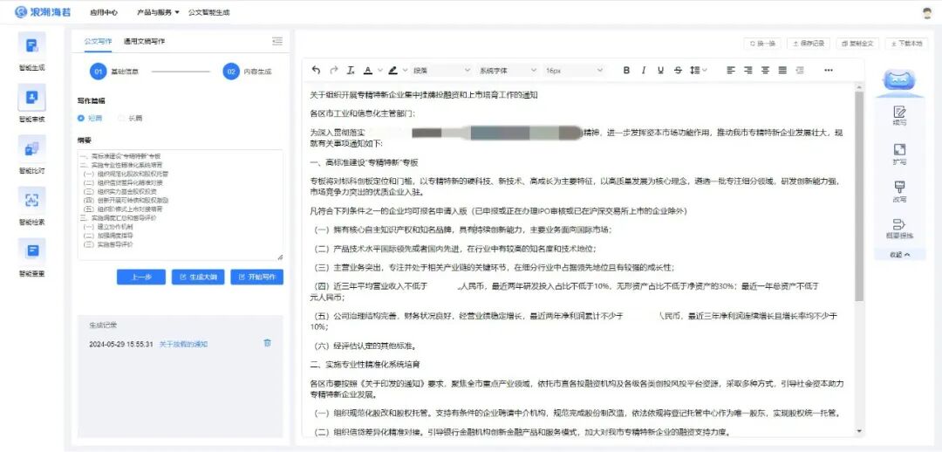This screenshot has height=452, width=942.
Task: Click inside the 纲要 outline text area
Action: tap(181, 203)
